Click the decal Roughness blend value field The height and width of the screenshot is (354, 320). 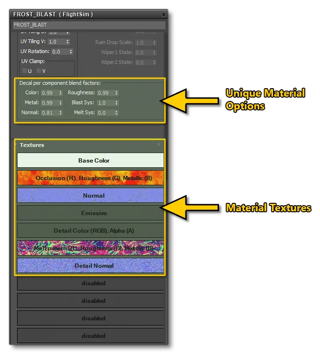point(105,93)
